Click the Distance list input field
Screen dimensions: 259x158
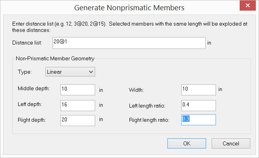pyautogui.click(x=128, y=43)
